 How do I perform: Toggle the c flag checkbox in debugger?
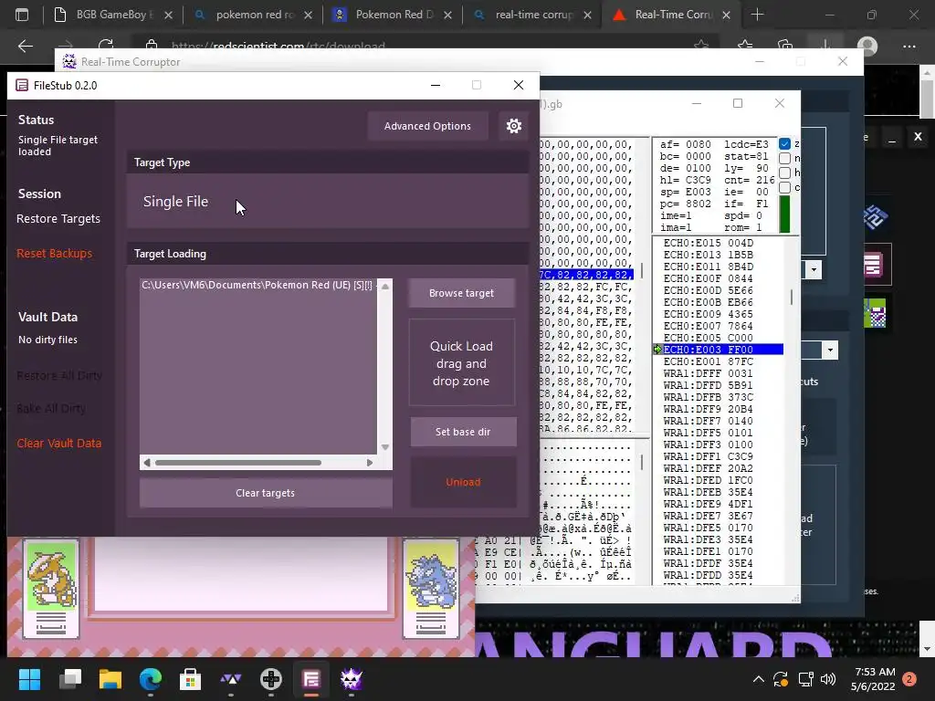coord(784,187)
